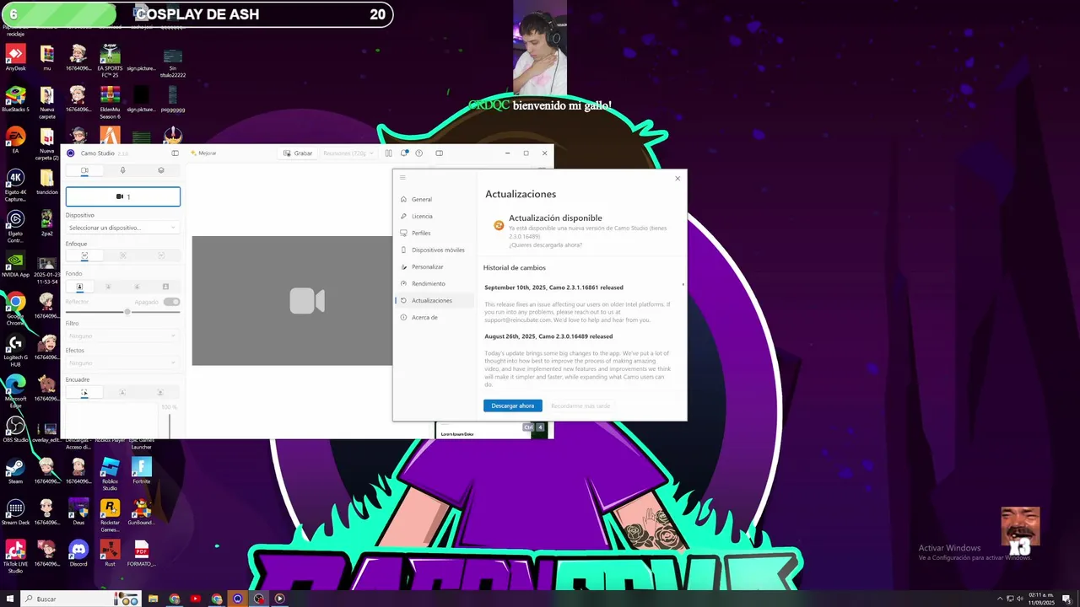Select the last Encuadre framing icon

161,393
